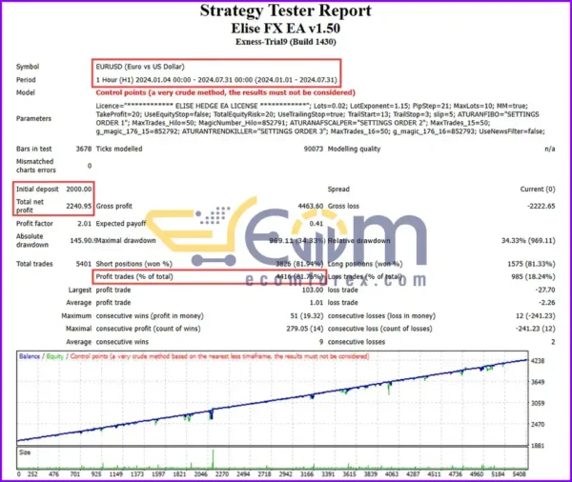Select the loss trades value "985 (18.24%)"
572x482 pixels.
coord(533,277)
